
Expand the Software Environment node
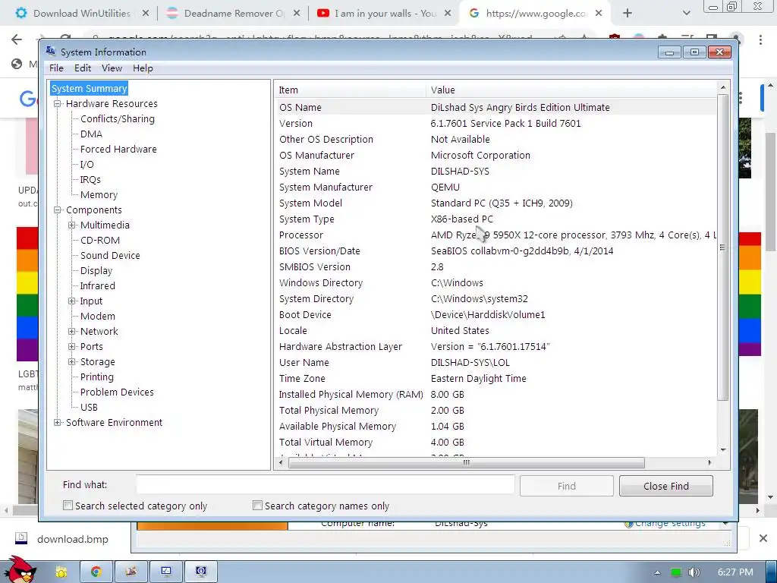(x=58, y=422)
